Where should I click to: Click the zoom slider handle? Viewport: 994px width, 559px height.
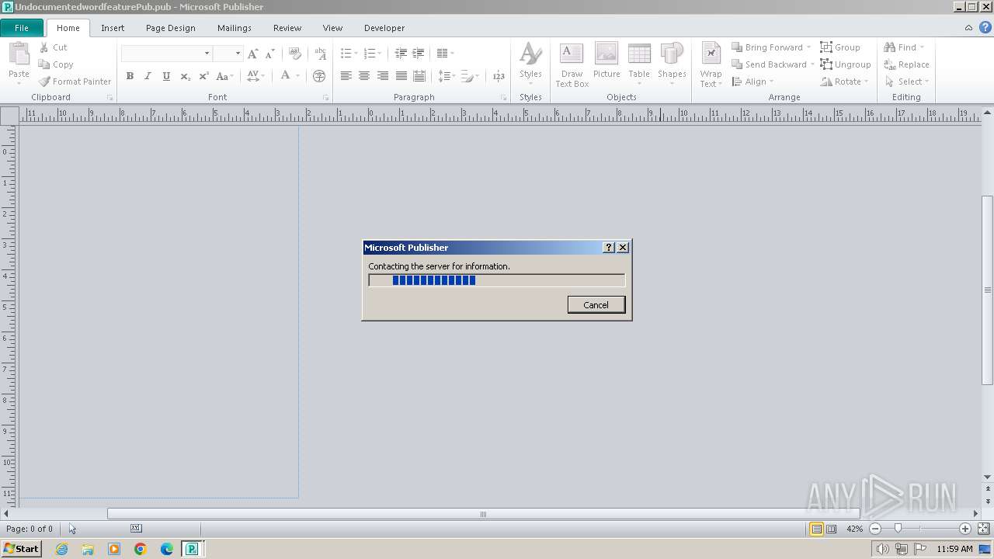898,529
